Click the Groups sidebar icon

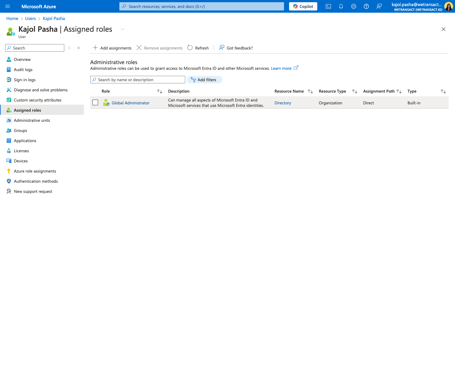click(9, 130)
